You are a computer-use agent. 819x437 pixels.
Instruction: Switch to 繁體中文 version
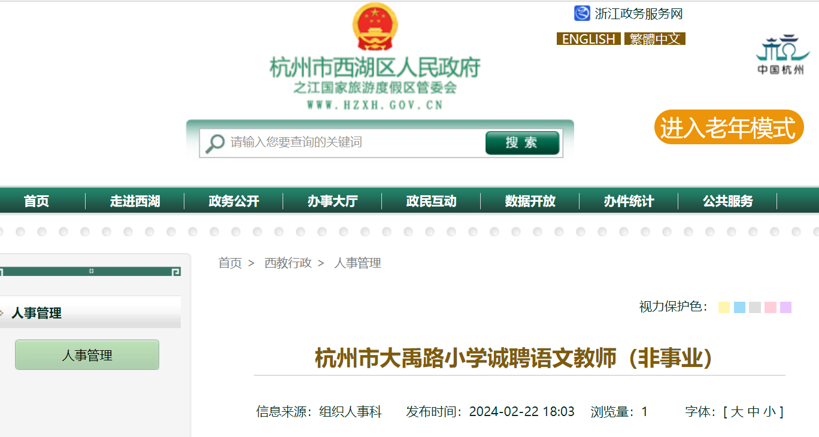(x=654, y=39)
